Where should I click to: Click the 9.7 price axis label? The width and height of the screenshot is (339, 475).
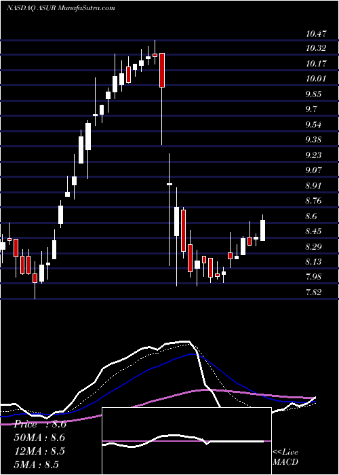(311, 109)
